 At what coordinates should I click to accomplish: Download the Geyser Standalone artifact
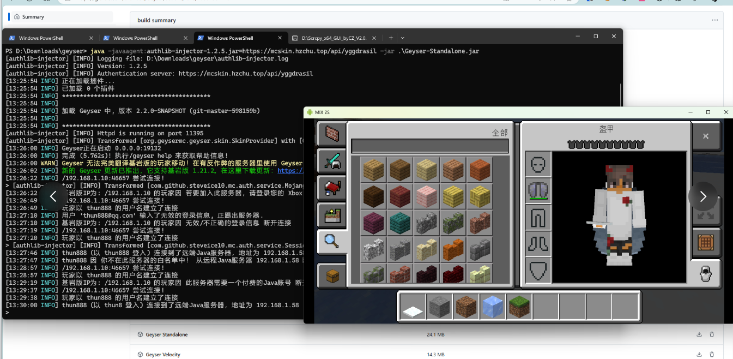(699, 334)
